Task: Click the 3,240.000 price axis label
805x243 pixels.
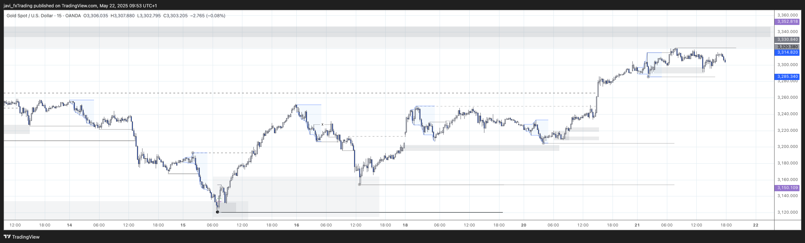Action: tap(787, 114)
